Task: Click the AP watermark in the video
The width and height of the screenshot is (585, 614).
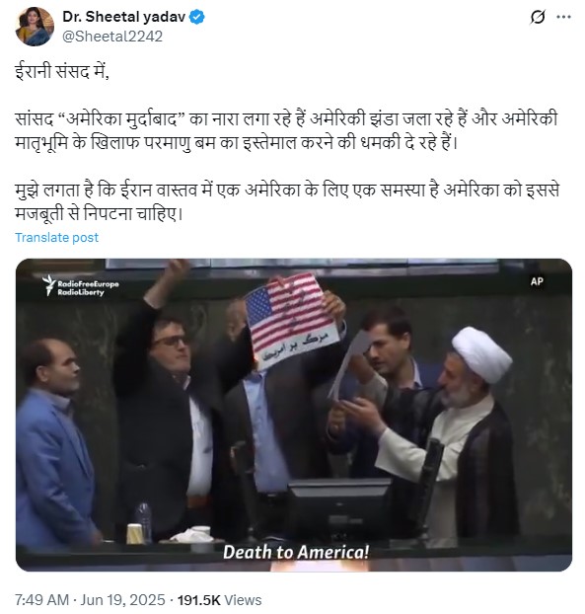Action: 537,281
